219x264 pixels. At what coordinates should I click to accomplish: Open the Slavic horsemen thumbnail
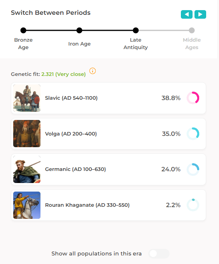click(27, 98)
